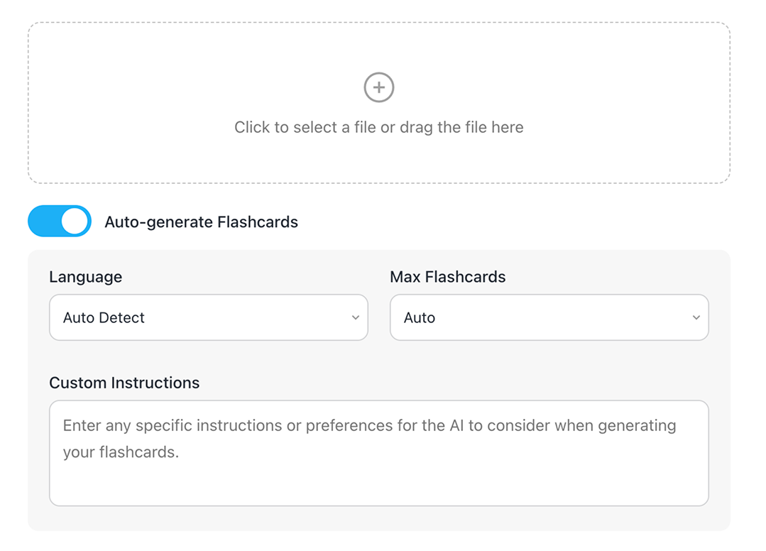The width and height of the screenshot is (766, 551).
Task: Select the 'Auto Detect' language value
Action: pyautogui.click(x=104, y=318)
